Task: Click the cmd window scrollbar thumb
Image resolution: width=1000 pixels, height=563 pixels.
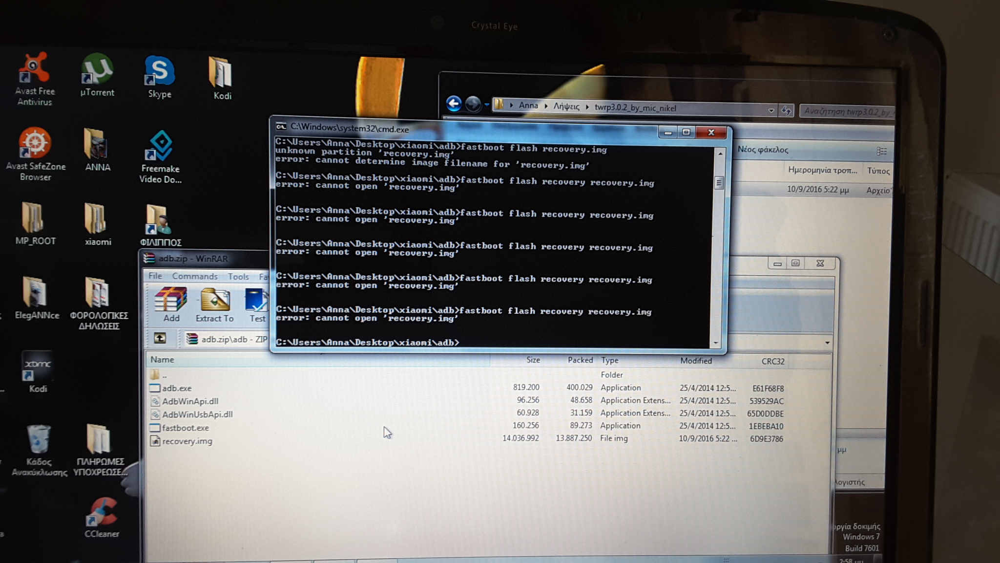Action: pos(719,183)
